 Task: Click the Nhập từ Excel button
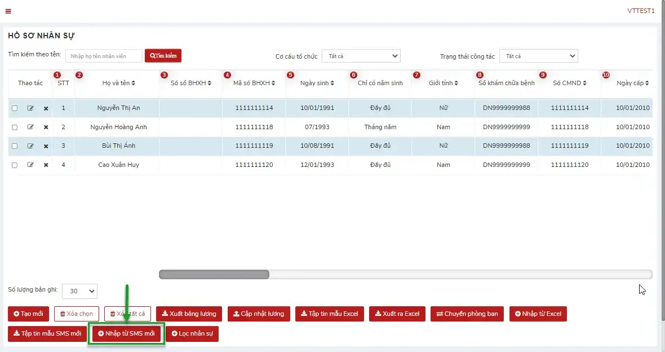(538, 314)
